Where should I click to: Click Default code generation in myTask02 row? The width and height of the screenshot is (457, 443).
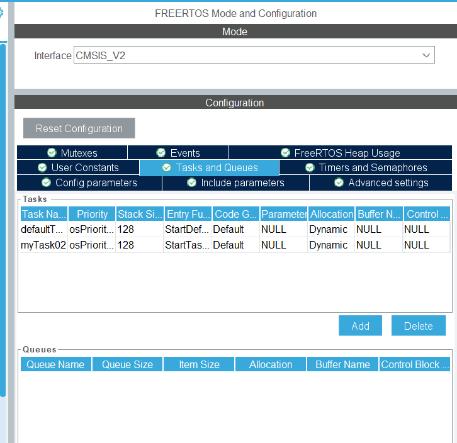tap(236, 245)
